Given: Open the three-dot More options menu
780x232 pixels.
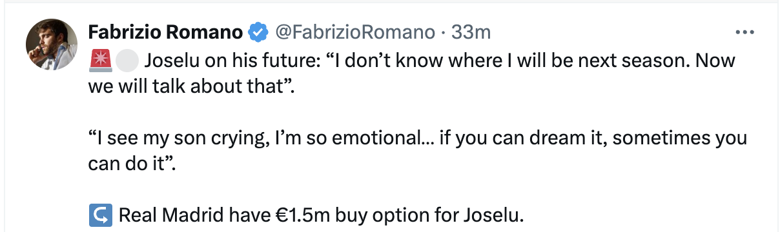Looking at the screenshot, I should click(x=745, y=32).
